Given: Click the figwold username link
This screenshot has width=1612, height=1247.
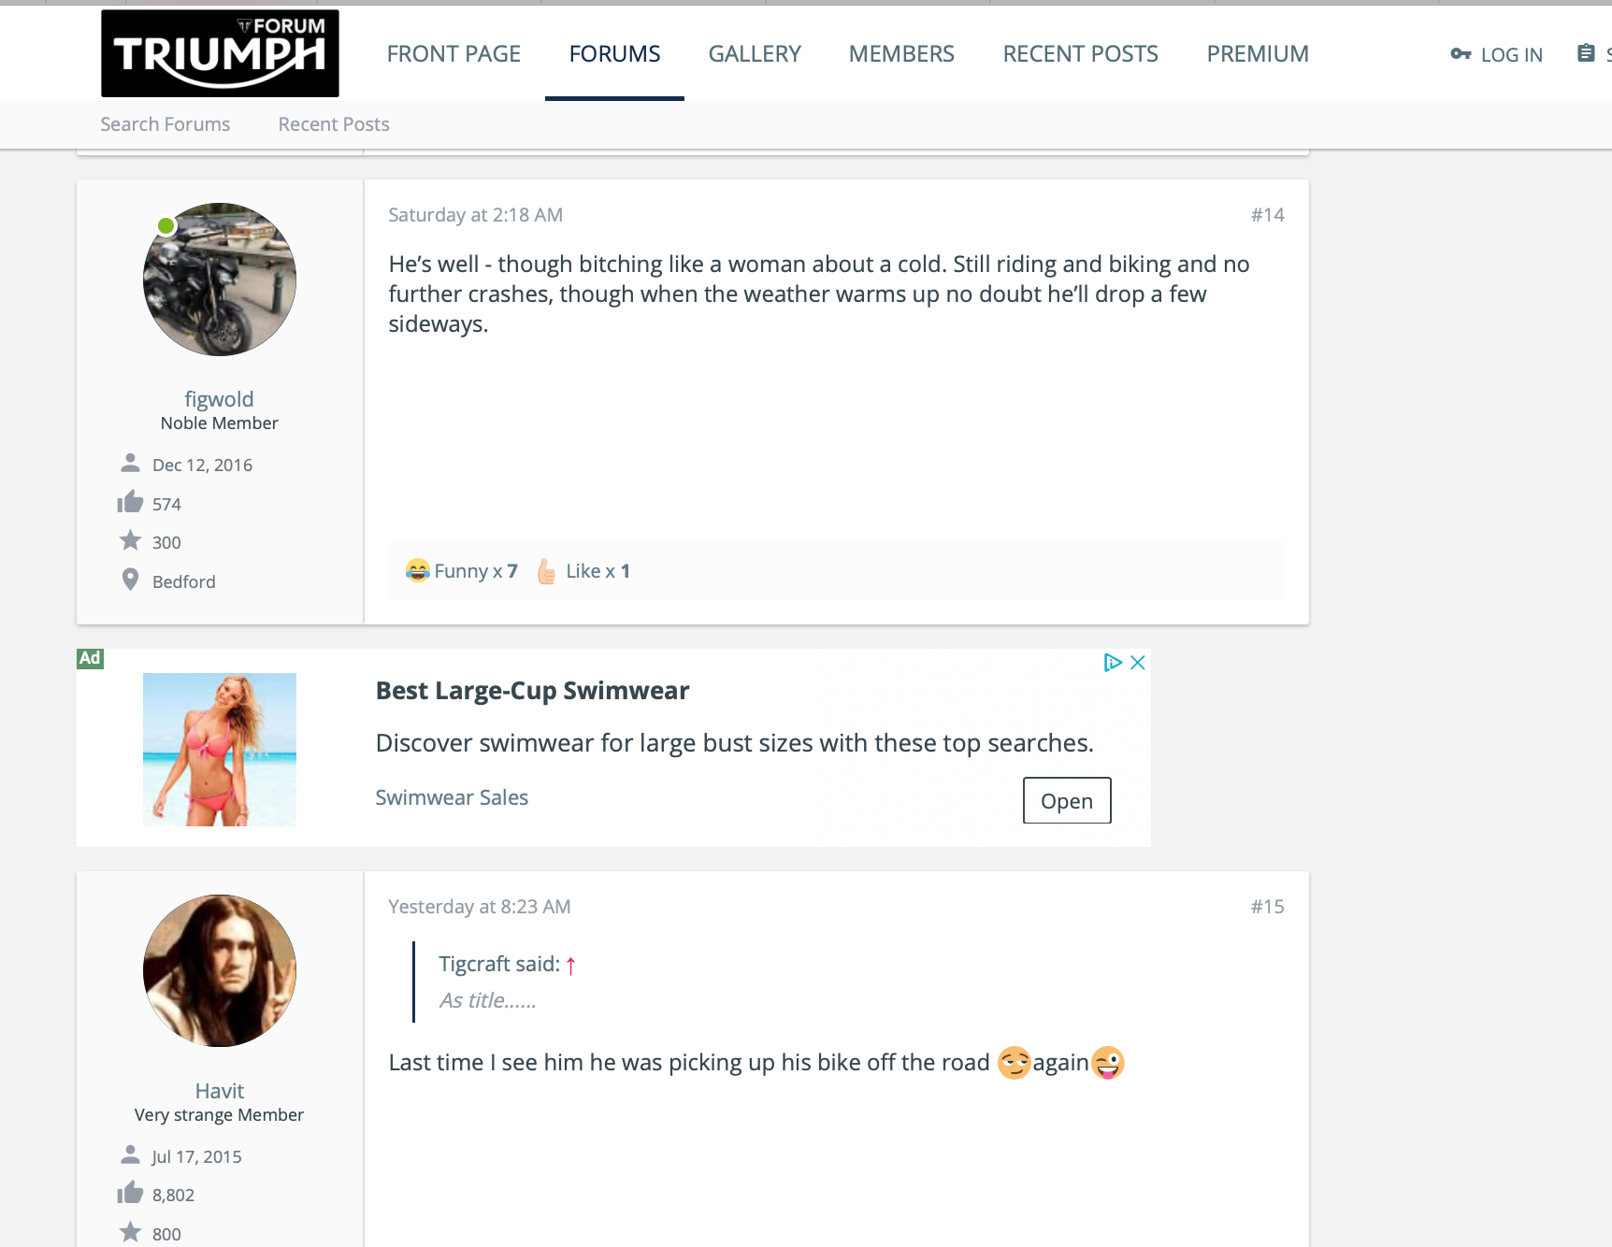Looking at the screenshot, I should [219, 399].
